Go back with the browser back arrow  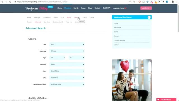[x=3, y=2]
